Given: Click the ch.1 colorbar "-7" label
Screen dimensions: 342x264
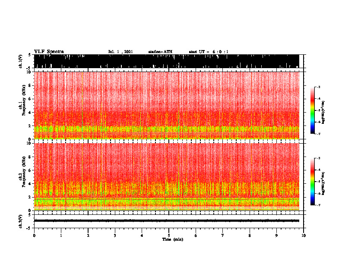Looking at the screenshot, I should click(319, 134).
